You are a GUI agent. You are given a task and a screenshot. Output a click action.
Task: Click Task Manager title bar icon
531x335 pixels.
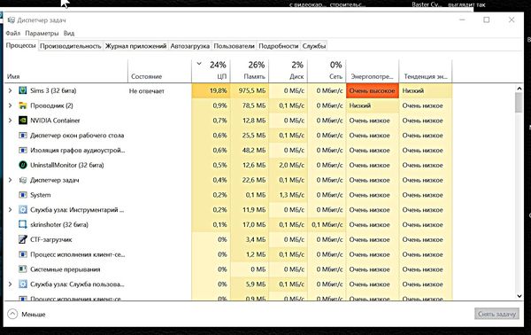pos(12,20)
